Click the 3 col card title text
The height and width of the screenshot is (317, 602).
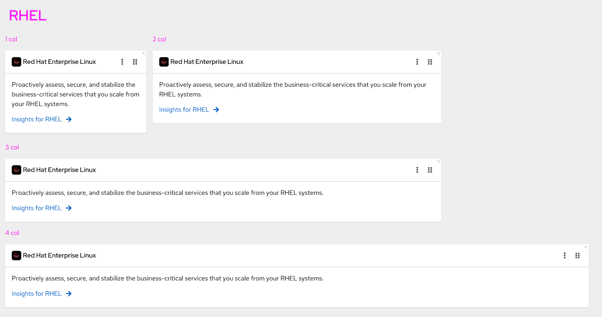(59, 170)
